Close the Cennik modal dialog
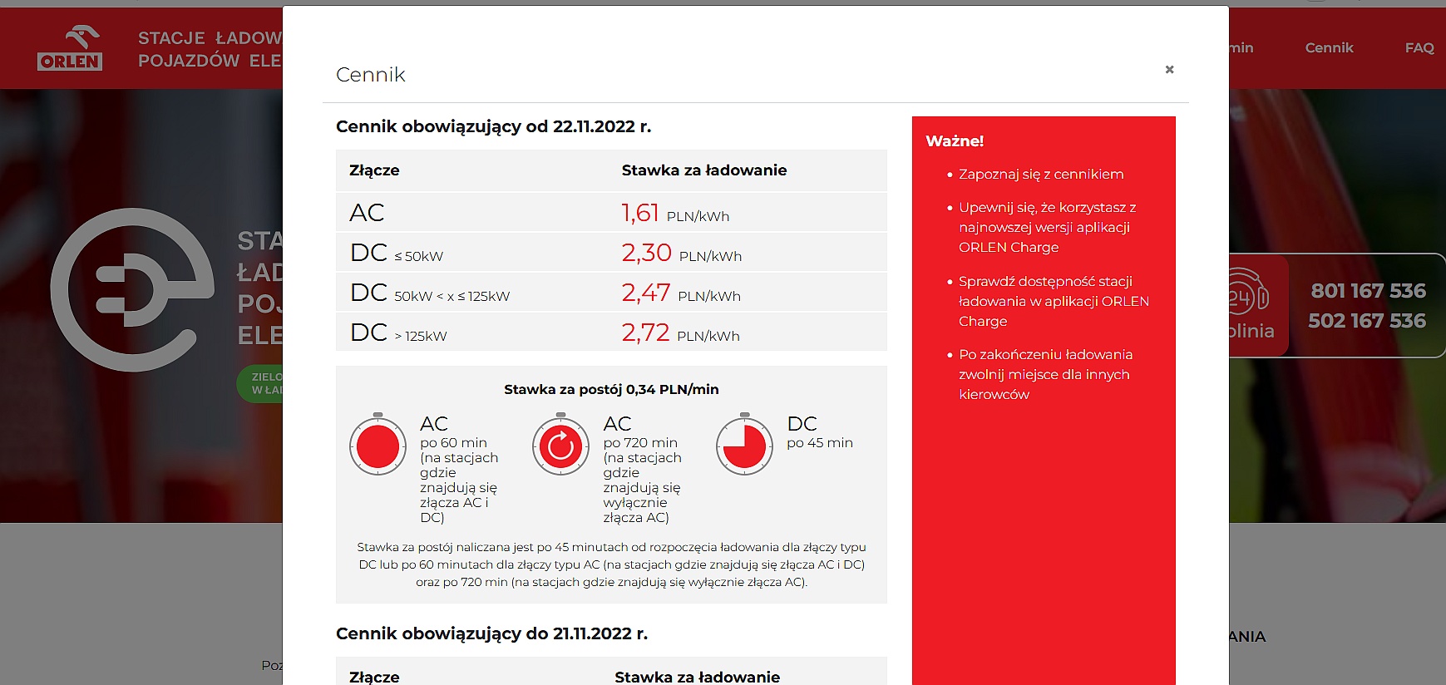 coord(1169,70)
